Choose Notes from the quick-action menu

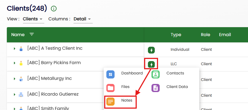pyautogui.click(x=127, y=100)
